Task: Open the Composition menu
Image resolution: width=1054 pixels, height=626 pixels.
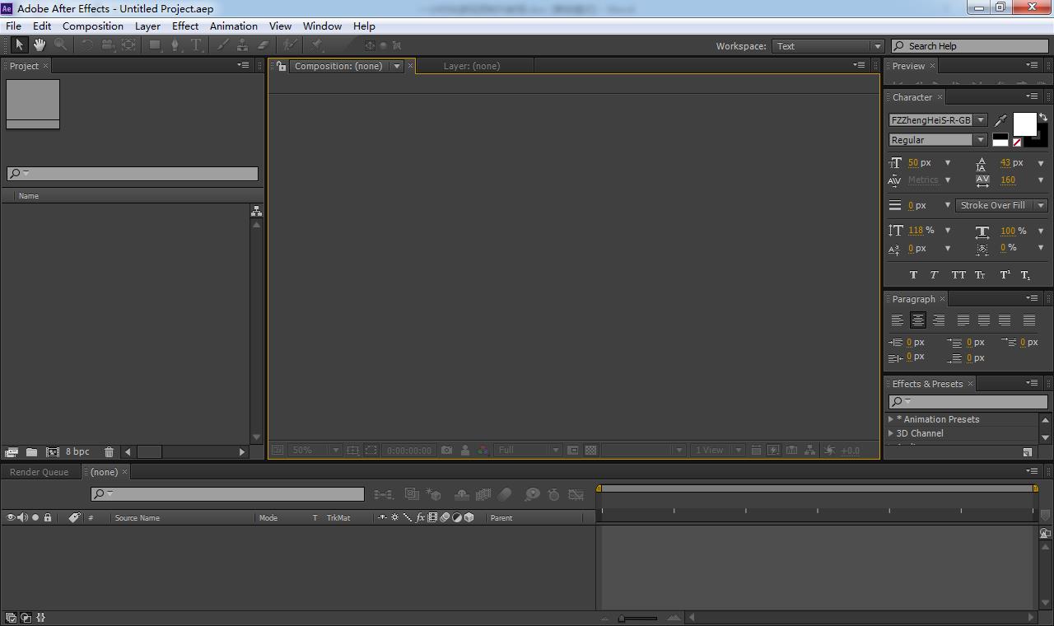Action: 92,26
